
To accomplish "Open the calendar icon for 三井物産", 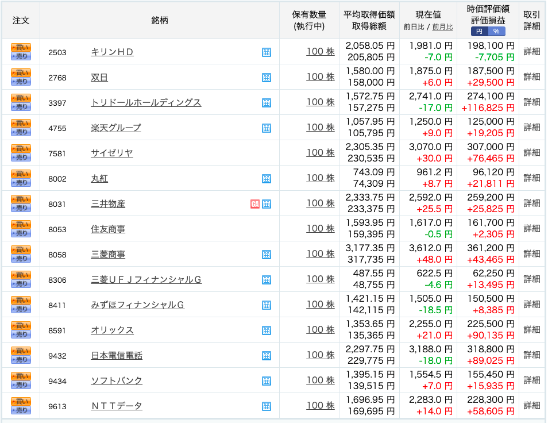I will point(267,204).
